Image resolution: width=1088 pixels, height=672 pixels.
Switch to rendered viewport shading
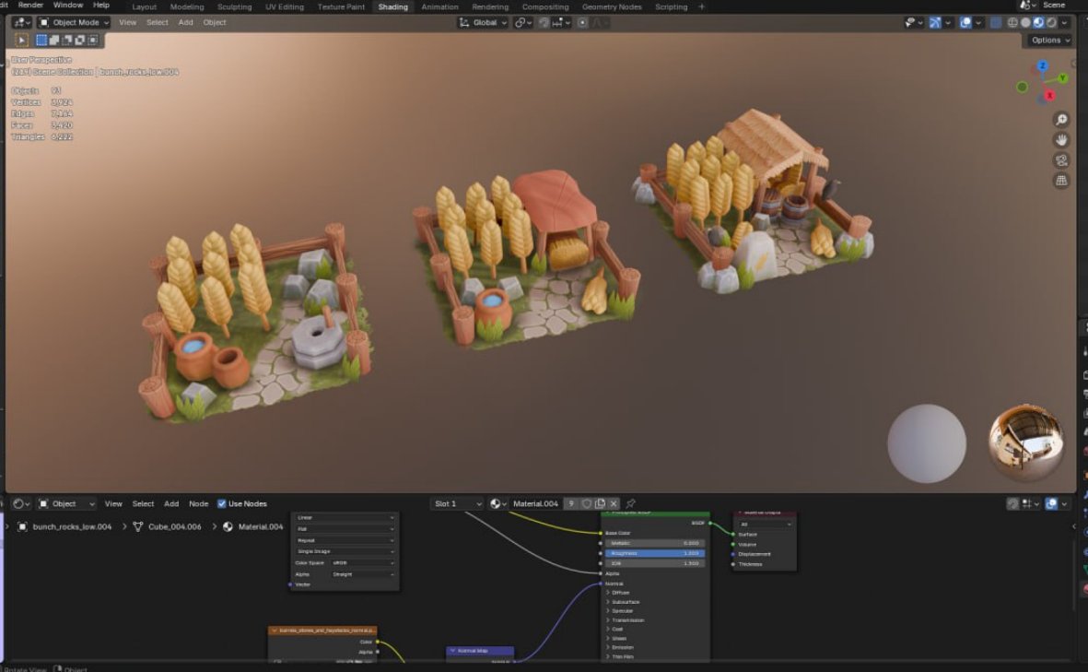coord(1052,22)
